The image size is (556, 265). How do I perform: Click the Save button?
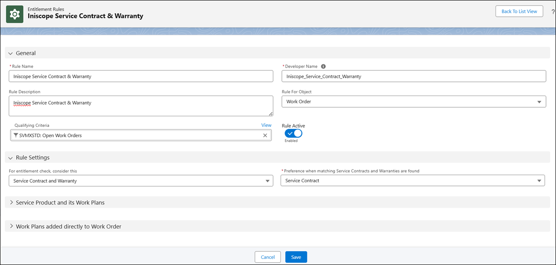click(x=296, y=257)
